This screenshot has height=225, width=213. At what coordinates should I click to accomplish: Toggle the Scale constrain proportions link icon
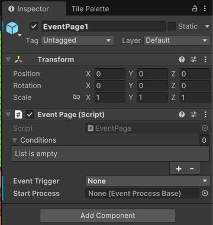[76, 97]
